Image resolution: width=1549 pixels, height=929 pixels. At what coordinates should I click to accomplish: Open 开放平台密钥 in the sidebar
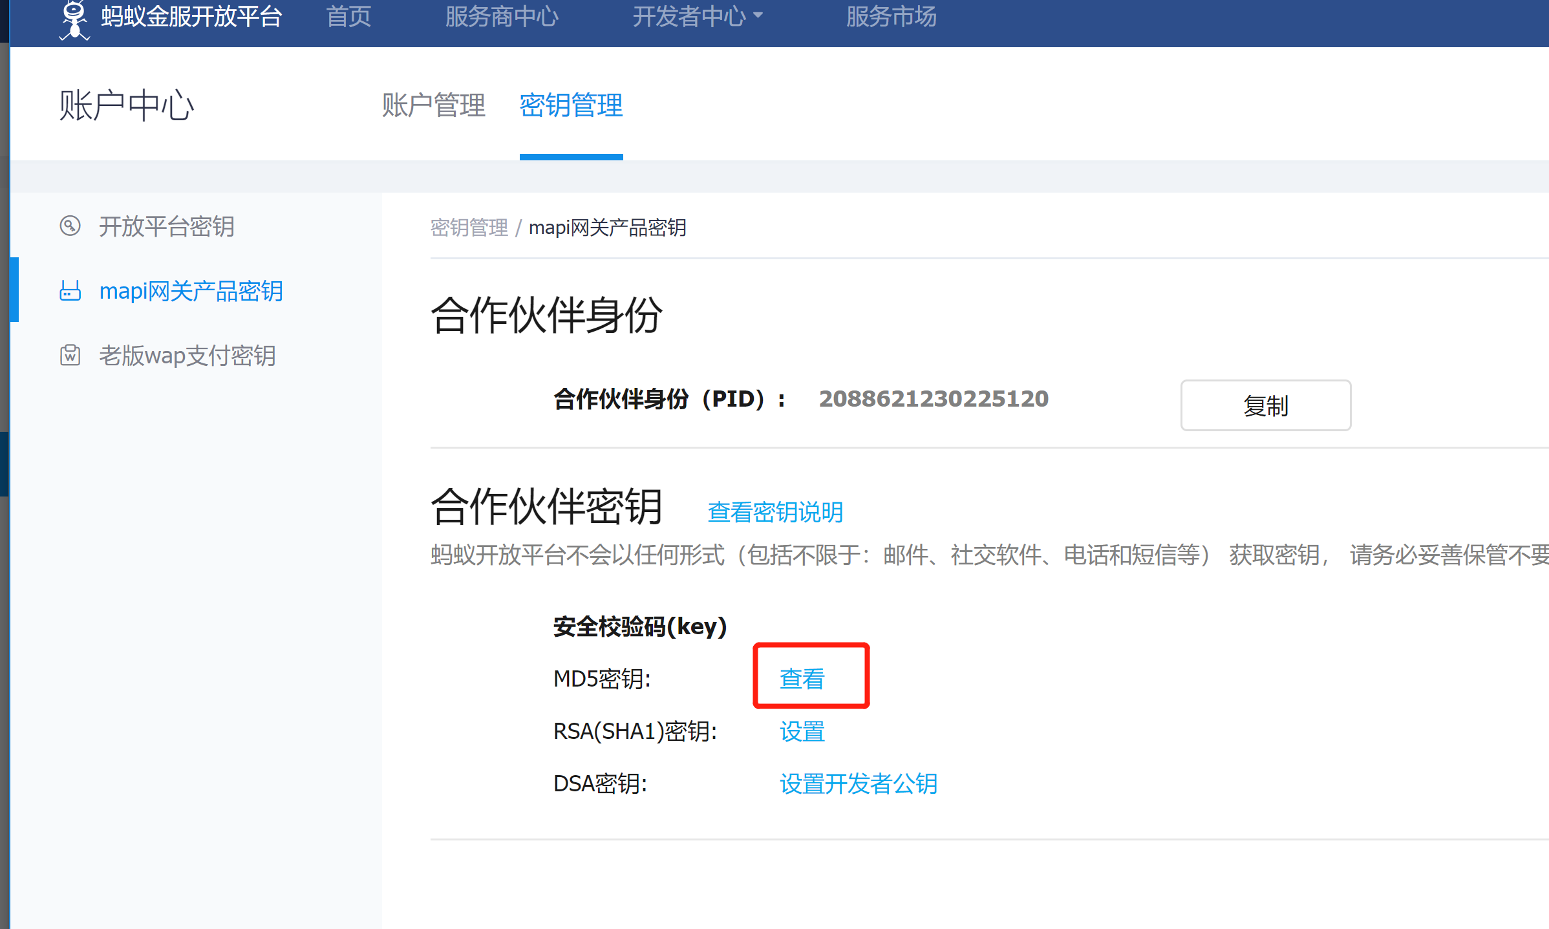(166, 226)
